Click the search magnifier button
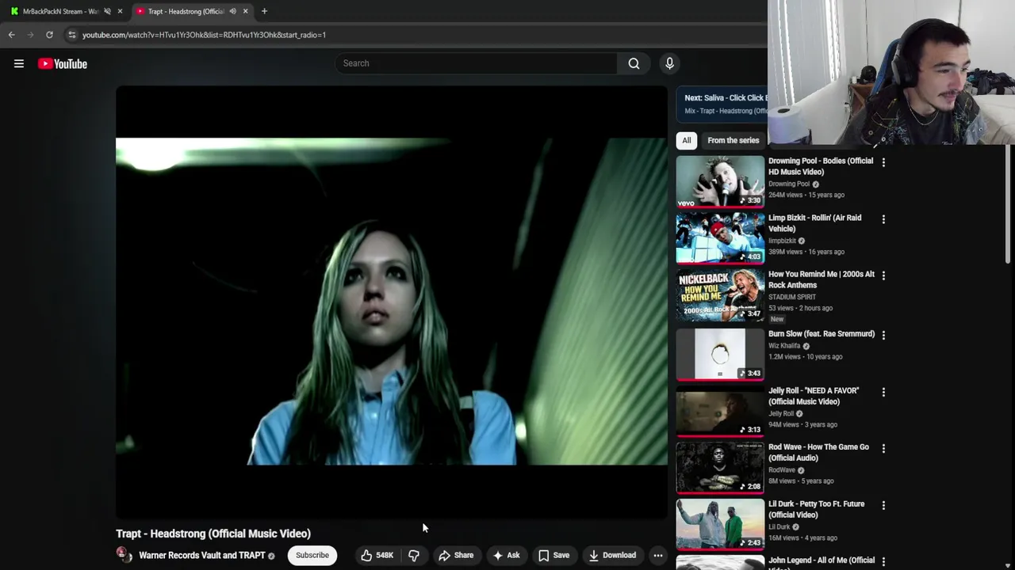Viewport: 1015px width, 570px height. [634, 63]
